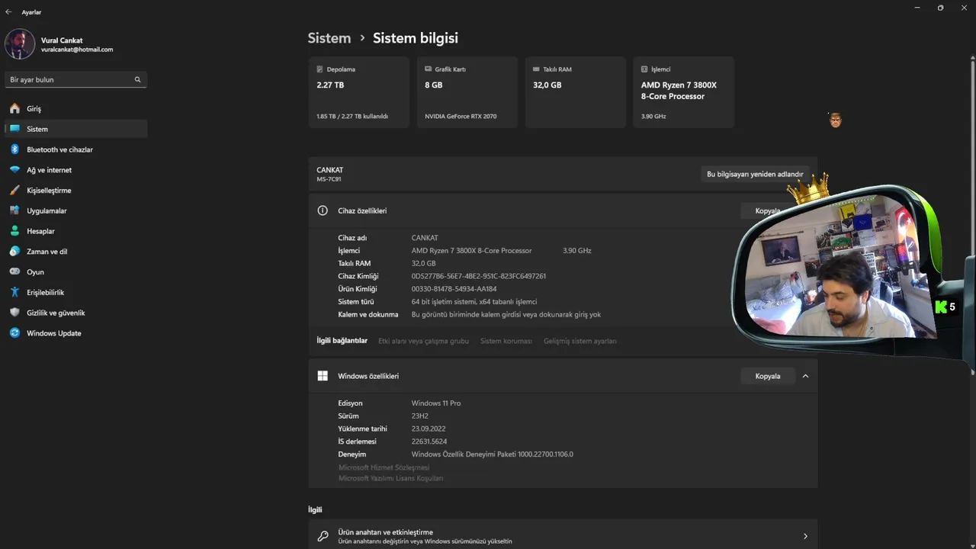Click the Grafik Kartı card icon
The image size is (976, 549).
click(428, 69)
